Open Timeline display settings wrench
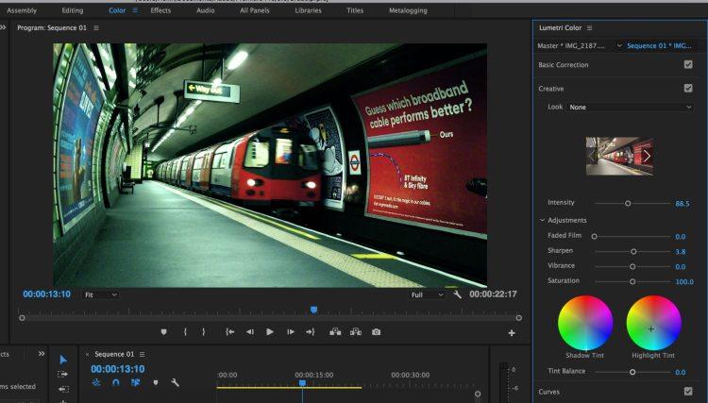 click(x=176, y=382)
